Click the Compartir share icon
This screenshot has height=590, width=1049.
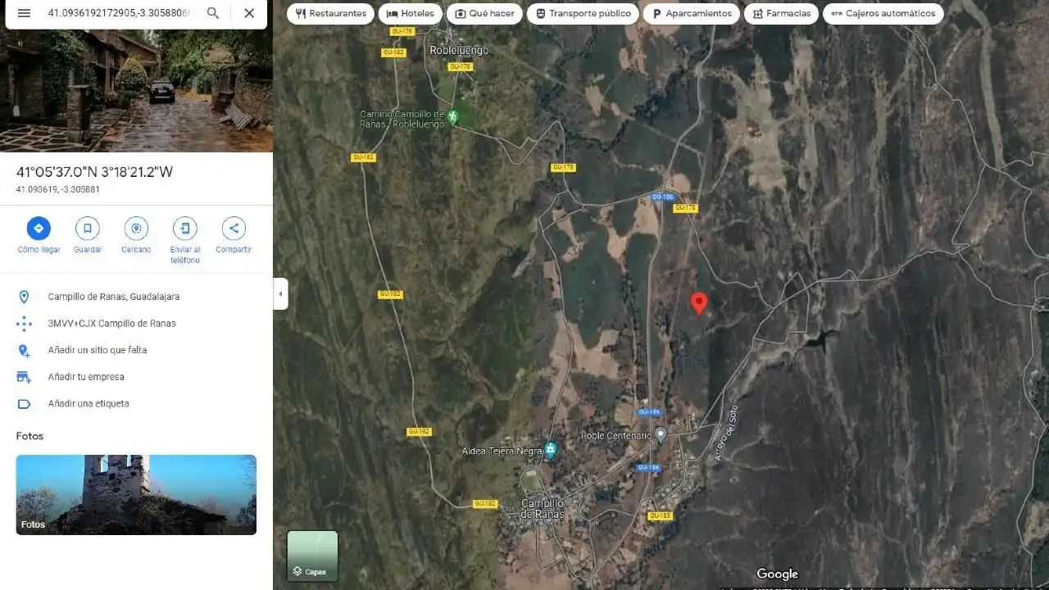tap(234, 229)
